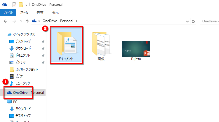Select PC in the navigation pane
Viewport: 219px width, 122px height.
point(15,102)
